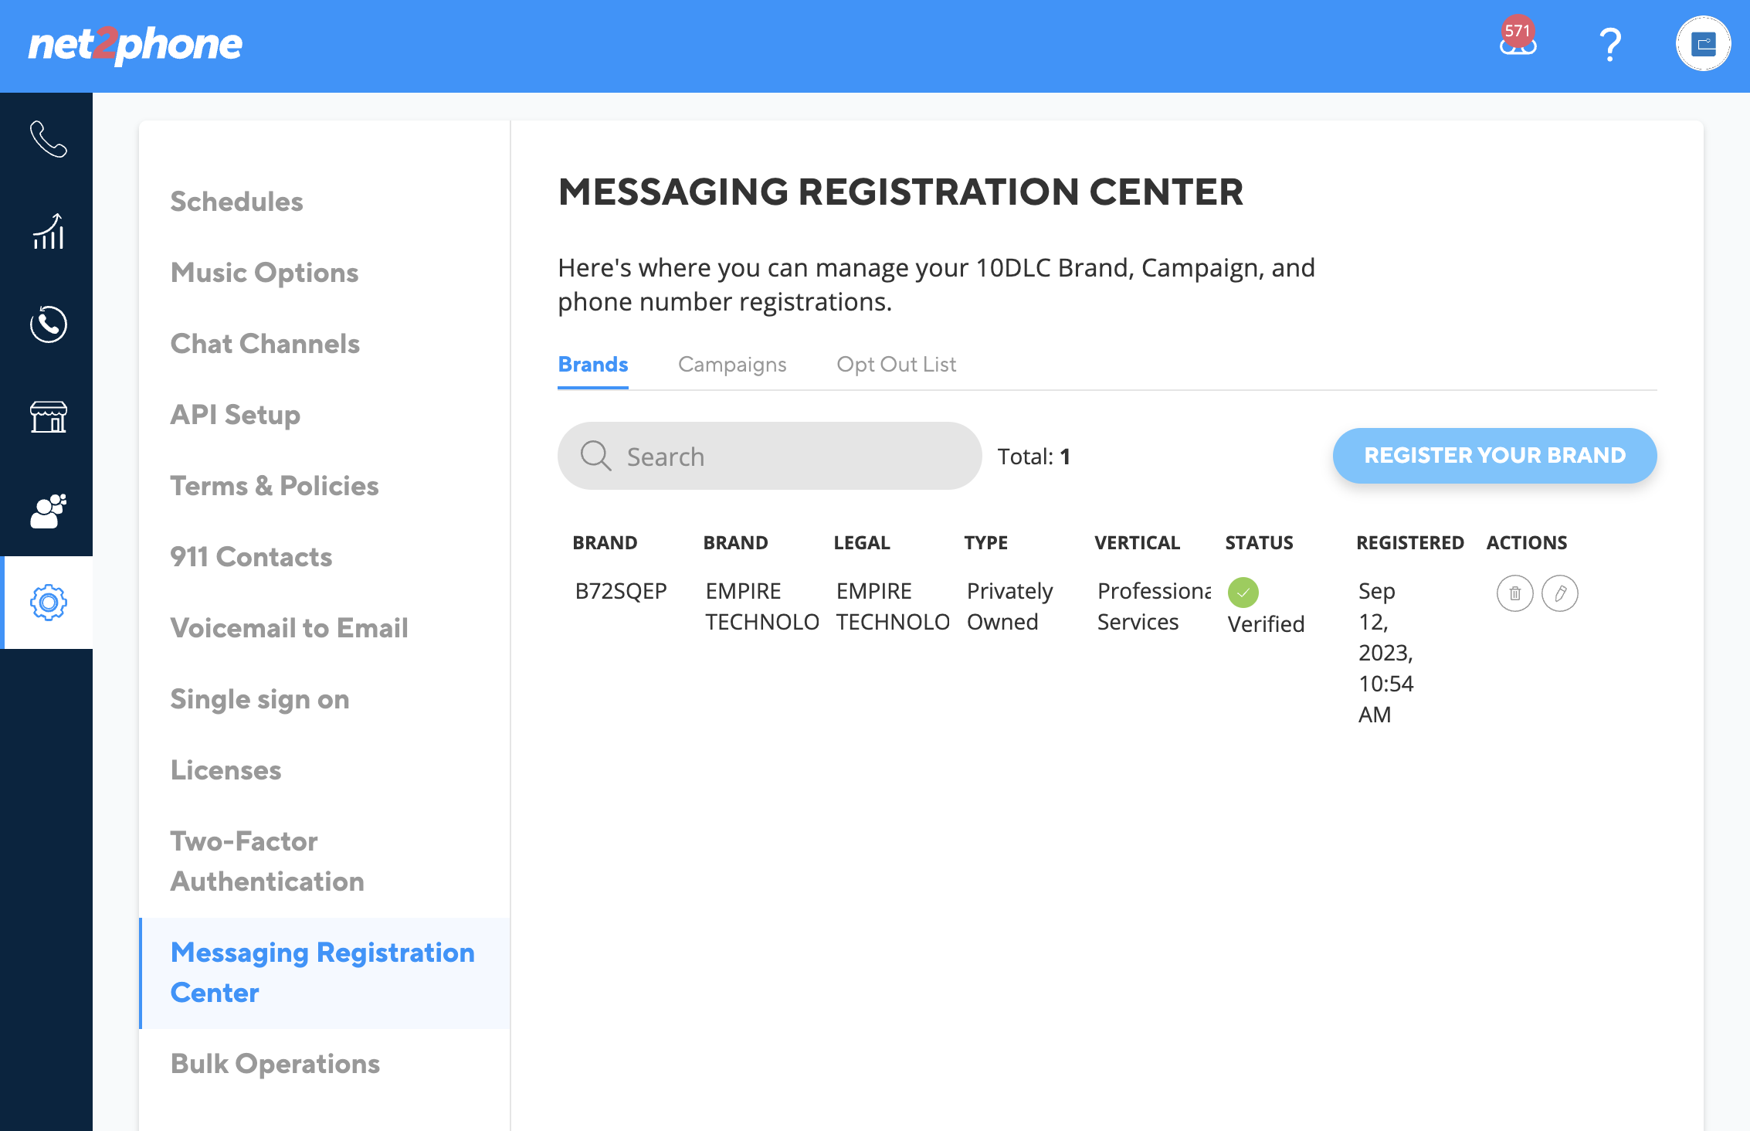Click the Professional Services vertical cell
The width and height of the screenshot is (1750, 1131).
click(1155, 606)
